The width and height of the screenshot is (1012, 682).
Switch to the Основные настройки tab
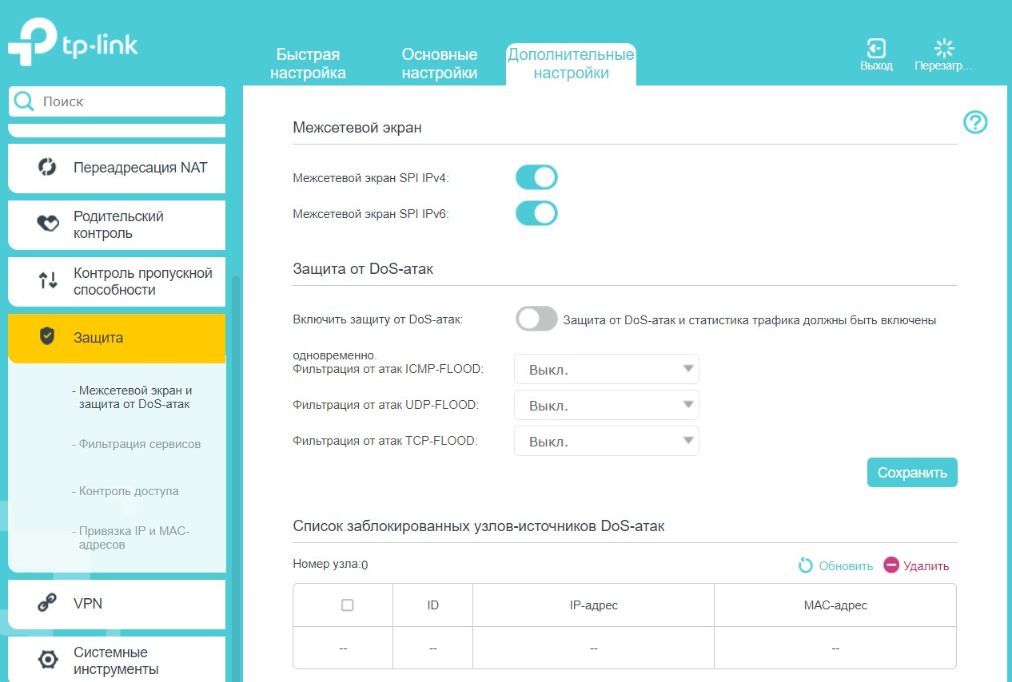(x=439, y=64)
